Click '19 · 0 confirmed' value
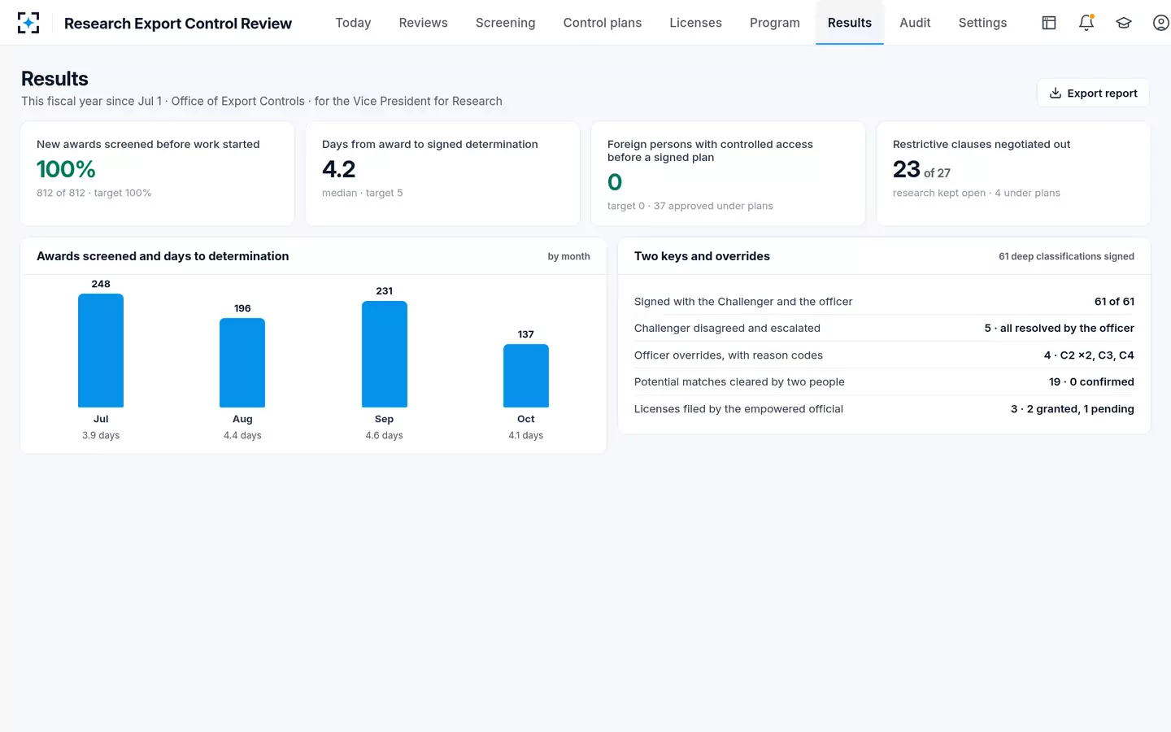This screenshot has height=732, width=1171. 1091,381
